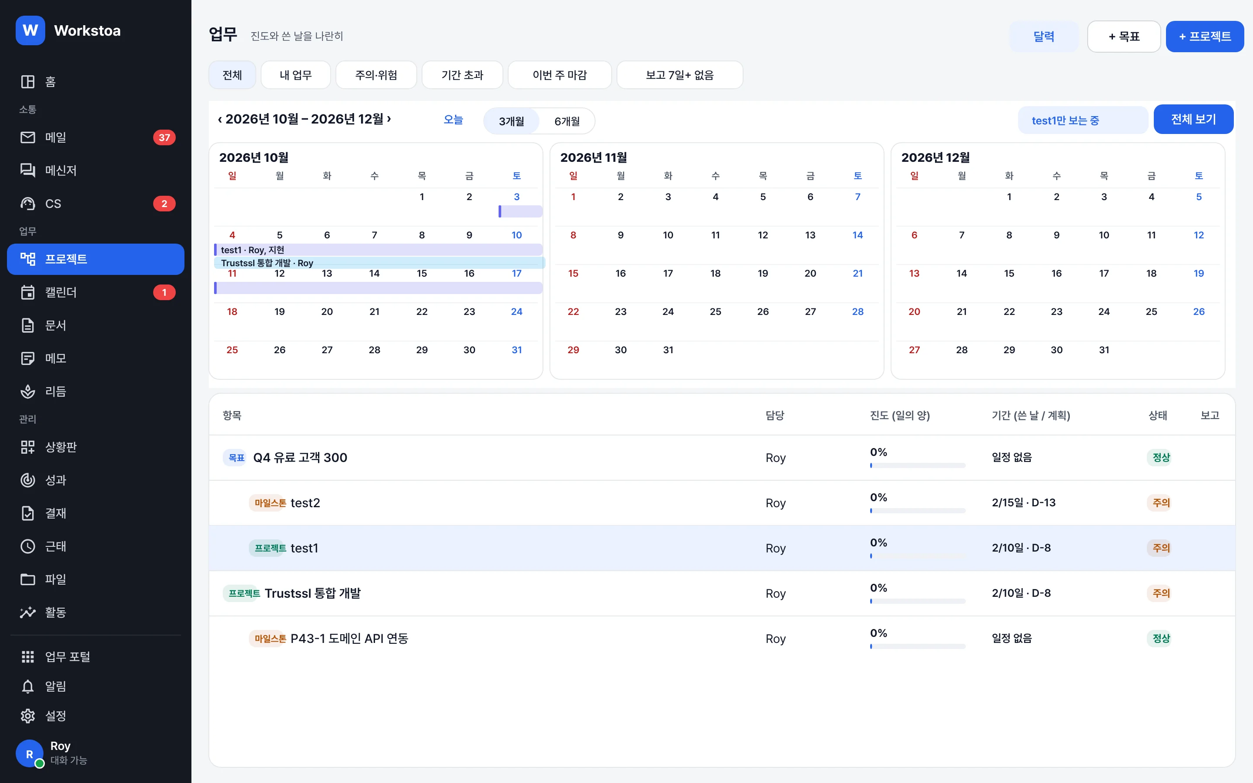
Task: Click the Workstoa W logo
Action: (30, 30)
